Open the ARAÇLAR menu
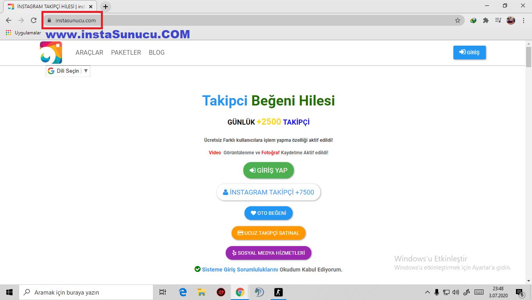Viewport: 532px width, 300px height. point(89,52)
